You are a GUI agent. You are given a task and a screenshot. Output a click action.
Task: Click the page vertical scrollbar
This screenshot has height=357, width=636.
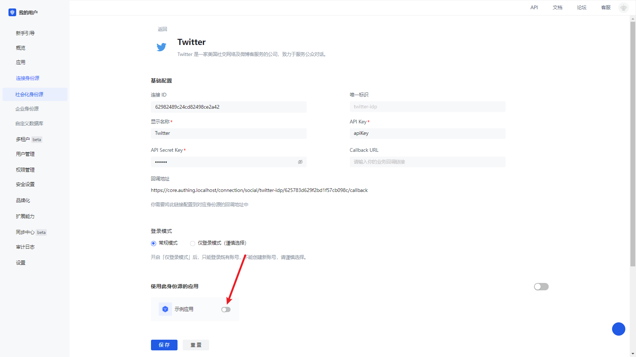pyautogui.click(x=633, y=144)
